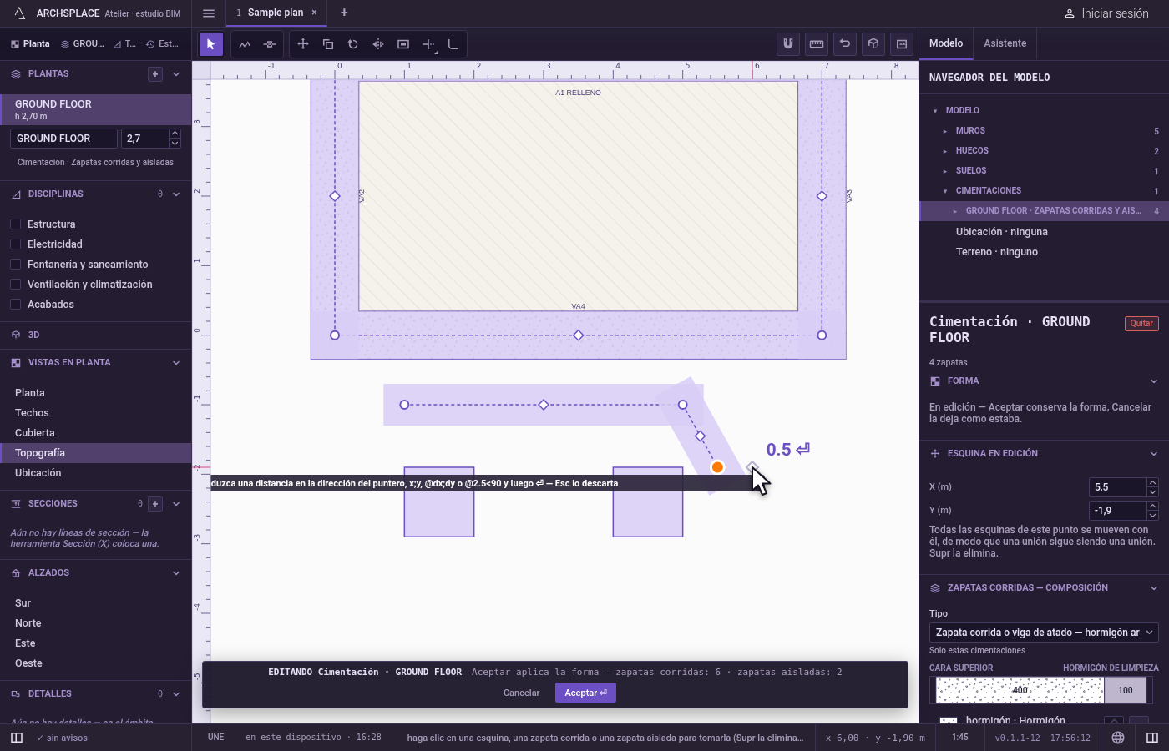The height and width of the screenshot is (751, 1169).
Task: Add a section with SECCIONES plus button
Action: (155, 504)
